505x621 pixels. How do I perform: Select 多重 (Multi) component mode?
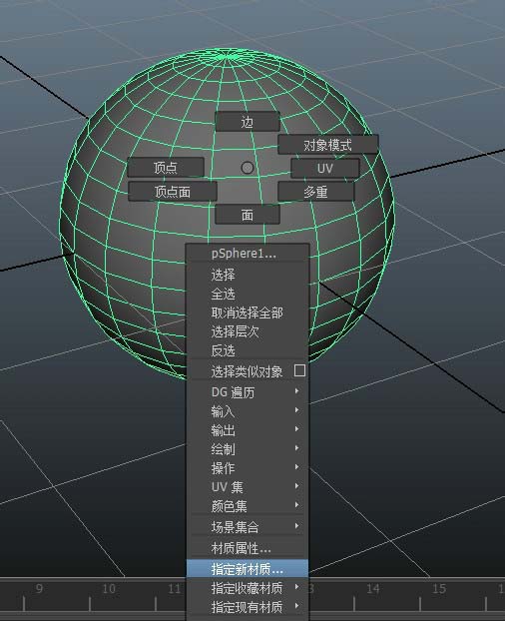pos(315,192)
